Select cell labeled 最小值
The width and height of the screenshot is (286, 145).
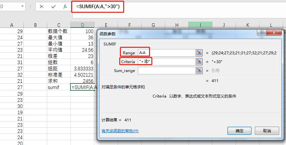pos(59,44)
